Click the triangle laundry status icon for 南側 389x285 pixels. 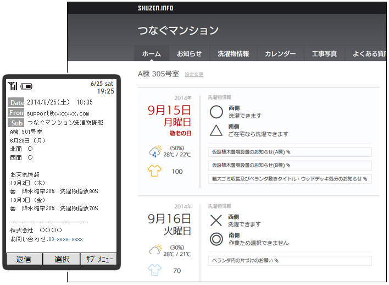[216, 130]
